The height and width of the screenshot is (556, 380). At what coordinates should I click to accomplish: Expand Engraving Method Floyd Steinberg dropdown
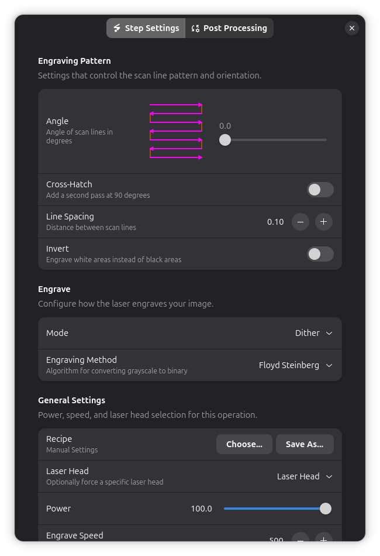pos(296,365)
